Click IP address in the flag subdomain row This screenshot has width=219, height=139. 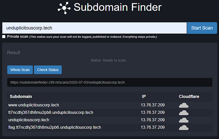coord(153,127)
